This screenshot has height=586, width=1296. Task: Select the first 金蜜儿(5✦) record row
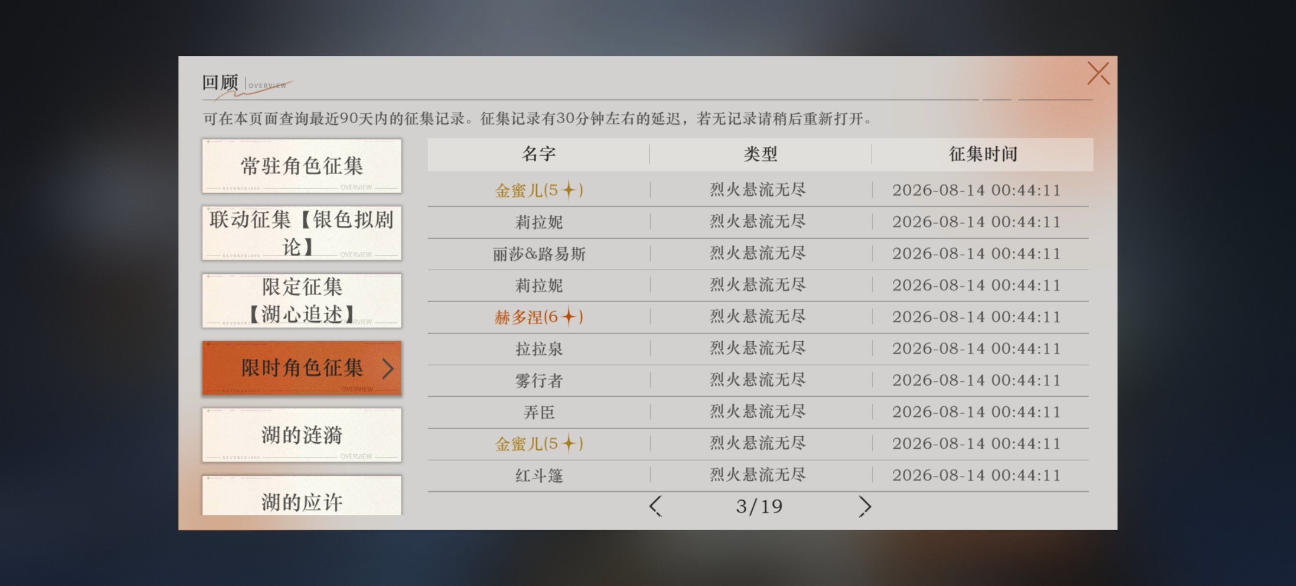758,190
